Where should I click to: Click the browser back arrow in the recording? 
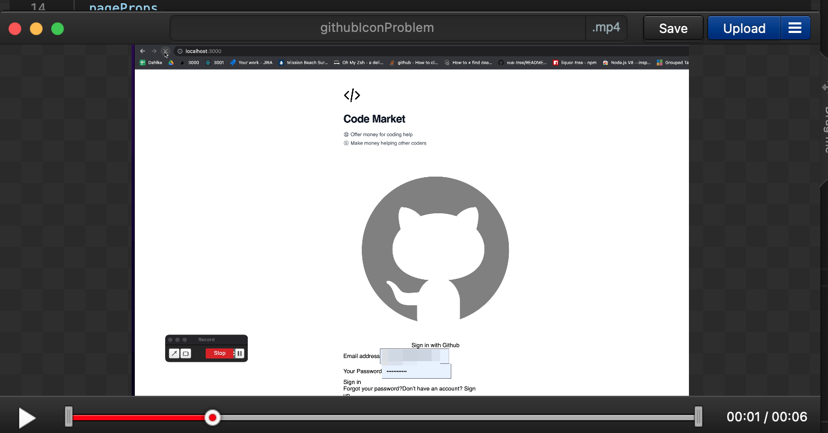click(x=142, y=51)
